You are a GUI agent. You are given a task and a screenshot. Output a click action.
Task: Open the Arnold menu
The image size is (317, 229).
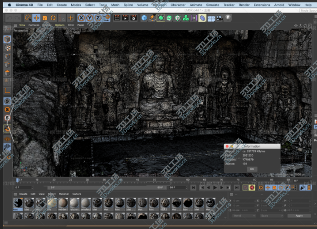(x=279, y=5)
